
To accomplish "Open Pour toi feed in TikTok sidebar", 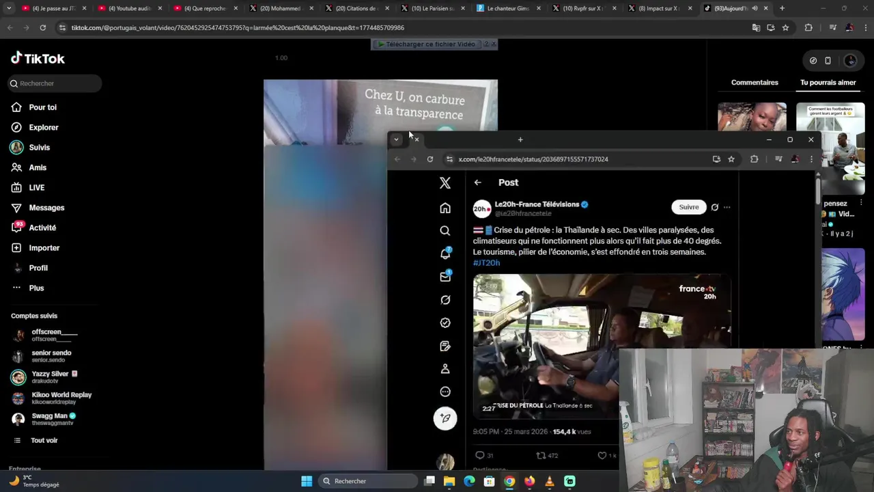I will tap(42, 107).
